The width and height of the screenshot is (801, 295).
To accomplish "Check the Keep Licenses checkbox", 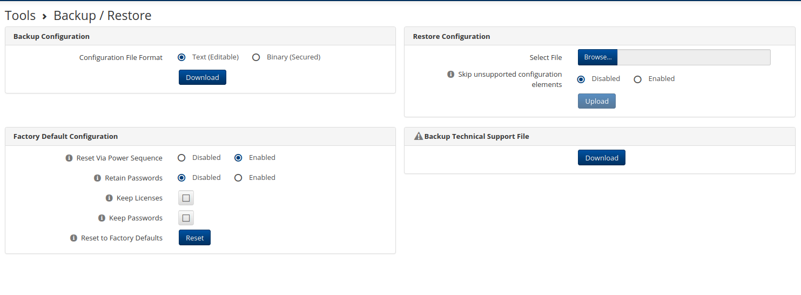I will pos(186,198).
